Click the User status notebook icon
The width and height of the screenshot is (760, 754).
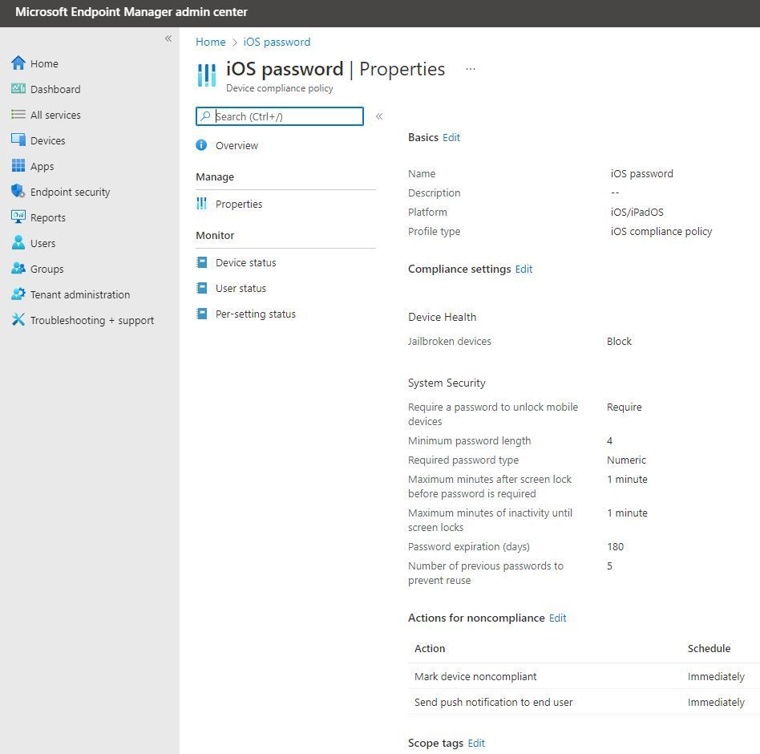tap(202, 288)
